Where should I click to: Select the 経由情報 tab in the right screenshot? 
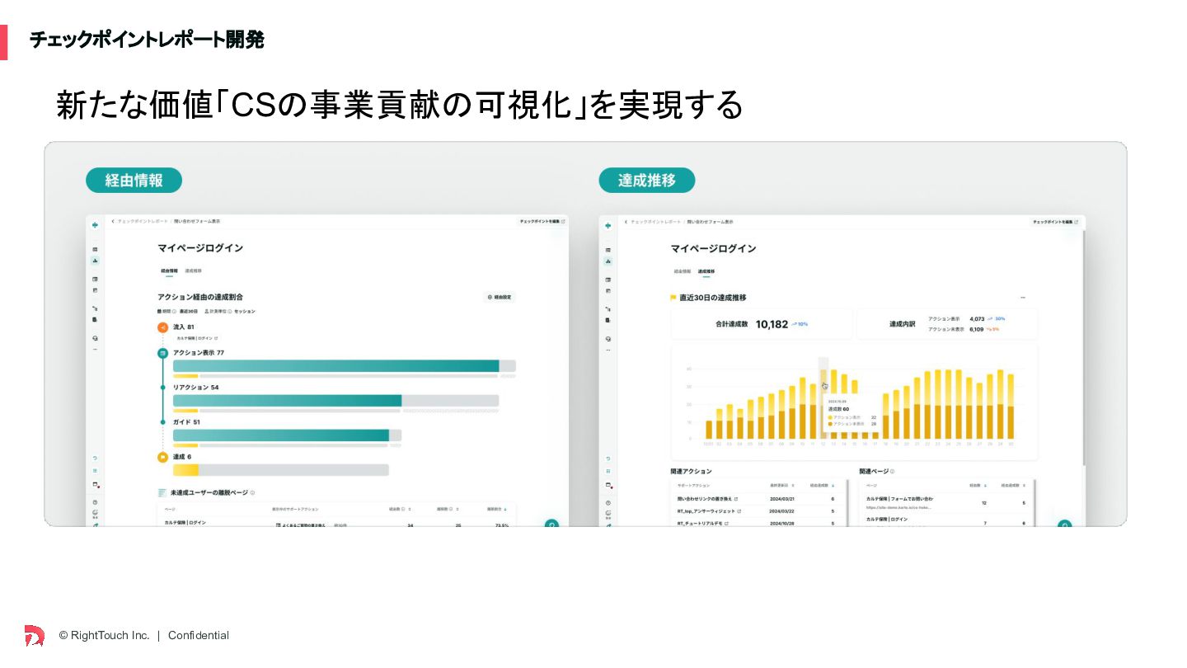[x=682, y=270]
